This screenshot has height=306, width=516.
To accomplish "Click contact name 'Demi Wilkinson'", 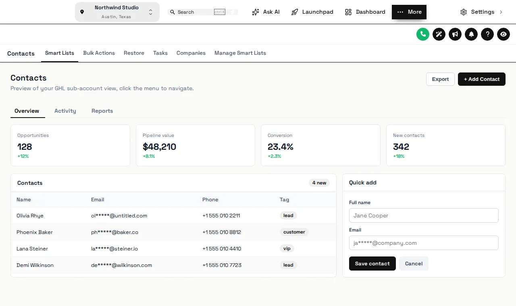I will tap(35, 265).
